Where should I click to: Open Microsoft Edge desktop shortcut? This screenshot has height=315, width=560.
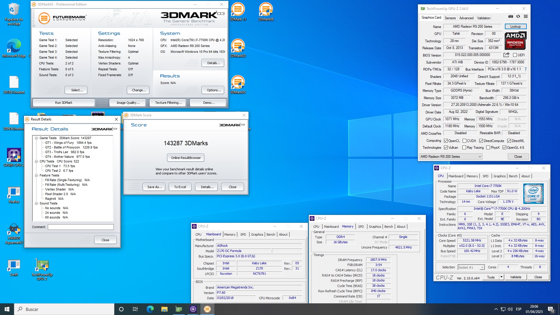coord(14,48)
